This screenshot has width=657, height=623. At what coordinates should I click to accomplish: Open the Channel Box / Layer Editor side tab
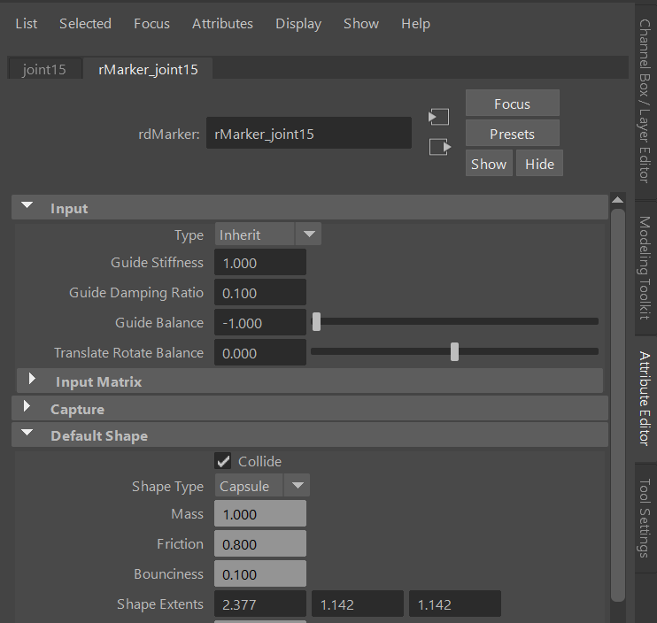point(645,101)
